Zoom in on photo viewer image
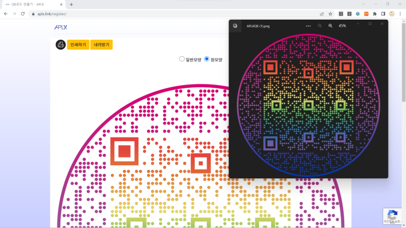406x228 pixels. tap(331, 26)
